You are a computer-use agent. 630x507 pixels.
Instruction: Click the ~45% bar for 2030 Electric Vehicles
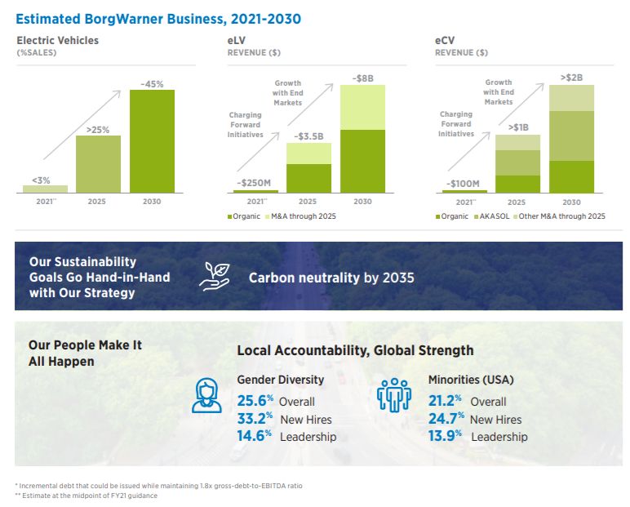click(x=152, y=140)
